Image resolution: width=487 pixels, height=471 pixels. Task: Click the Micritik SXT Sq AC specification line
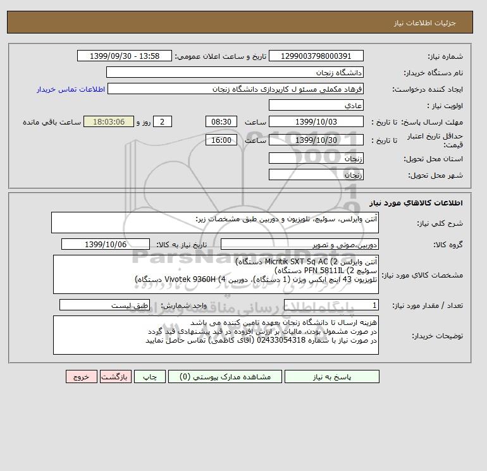pos(306,262)
